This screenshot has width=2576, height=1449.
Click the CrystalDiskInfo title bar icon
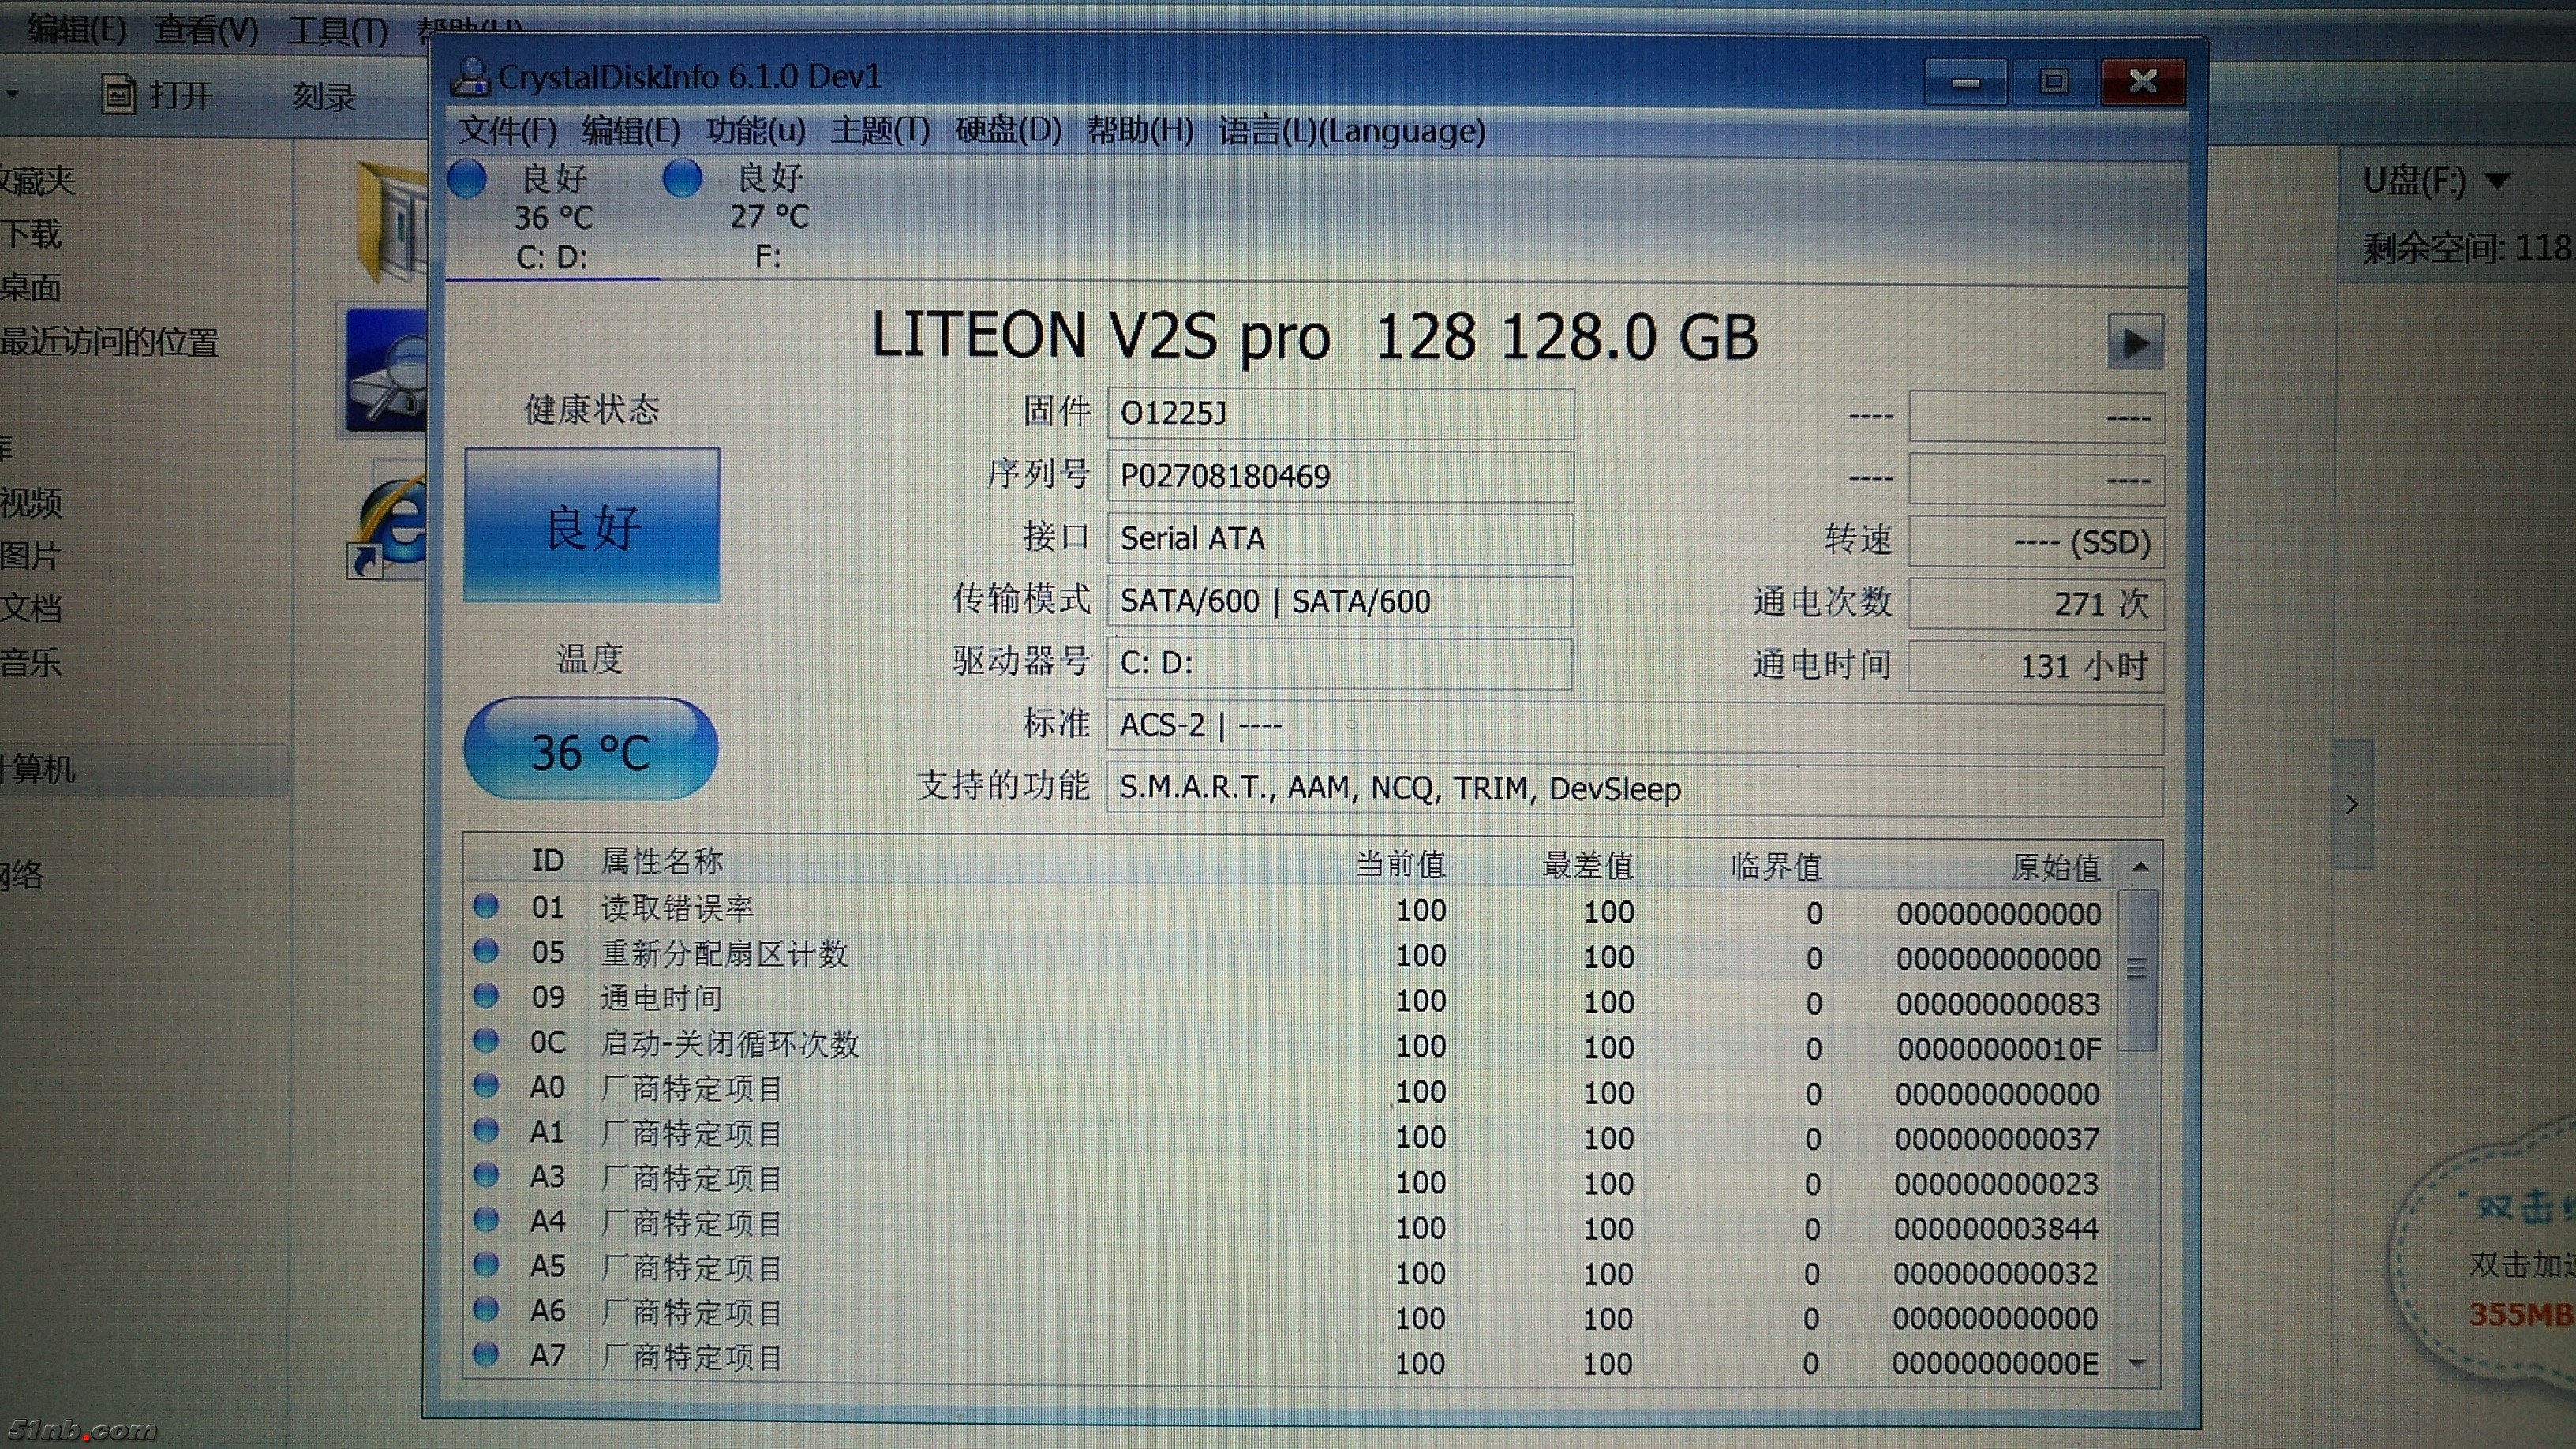point(470,77)
